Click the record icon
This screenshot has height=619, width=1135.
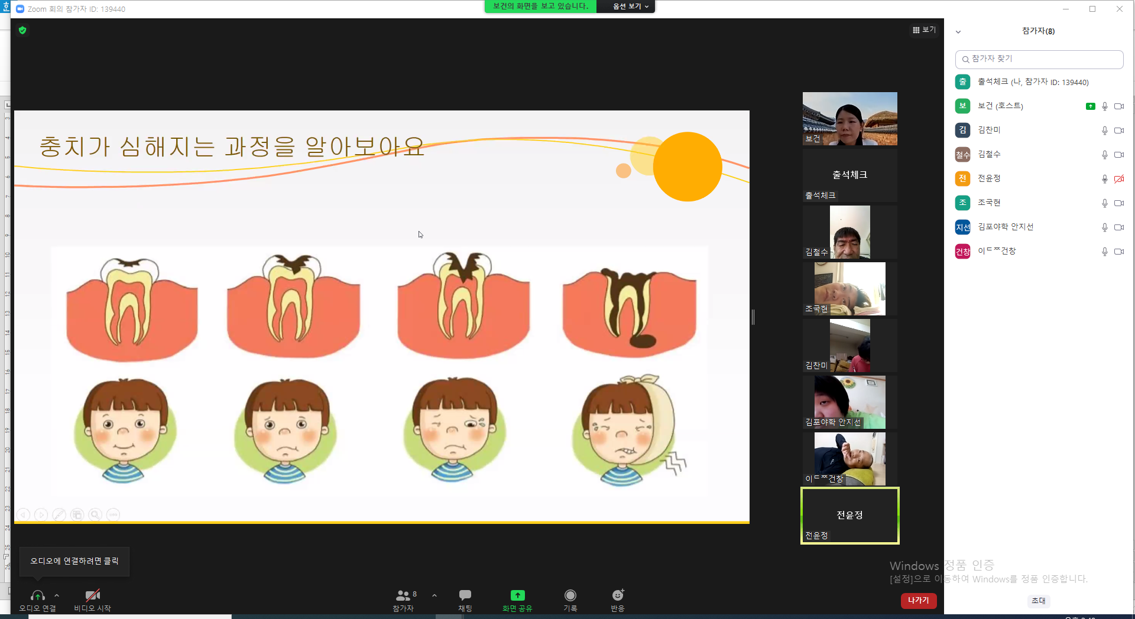click(x=570, y=595)
